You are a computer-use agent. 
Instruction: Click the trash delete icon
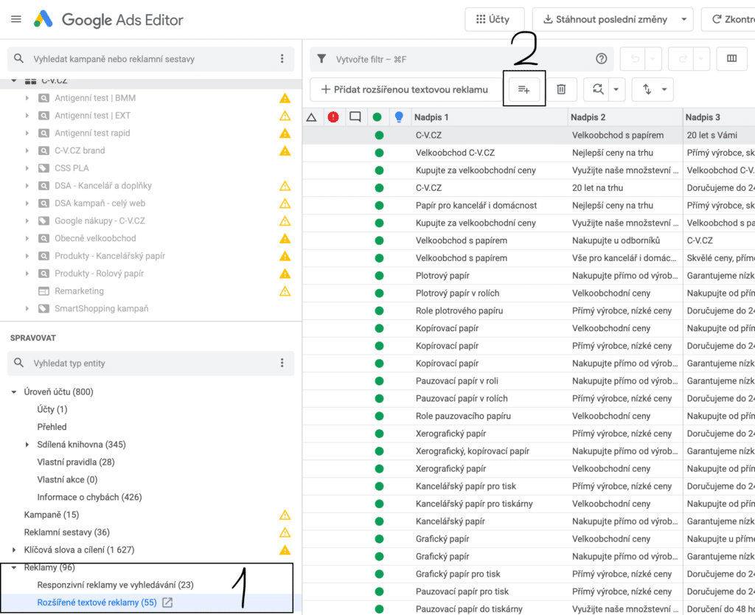click(561, 89)
